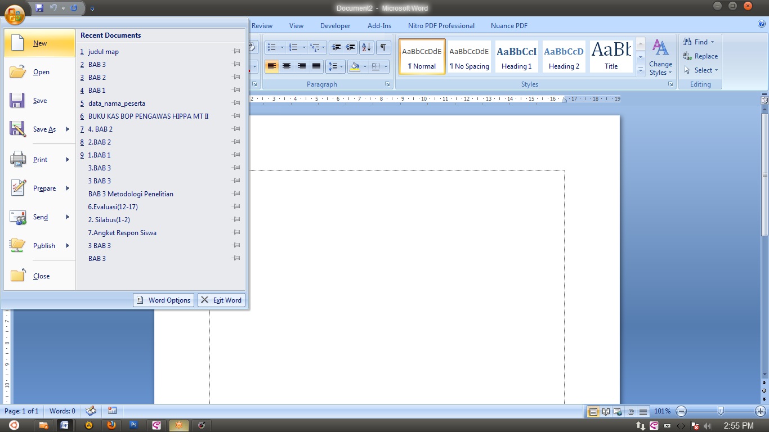Click the Justify alignment icon

tap(316, 66)
